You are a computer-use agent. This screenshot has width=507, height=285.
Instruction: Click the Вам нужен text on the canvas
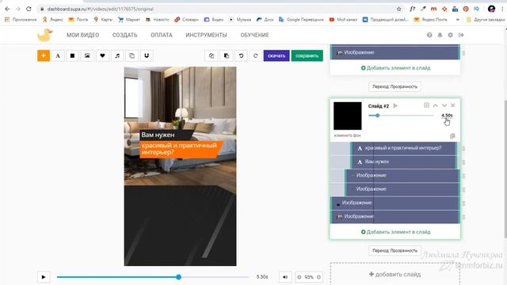pos(158,135)
